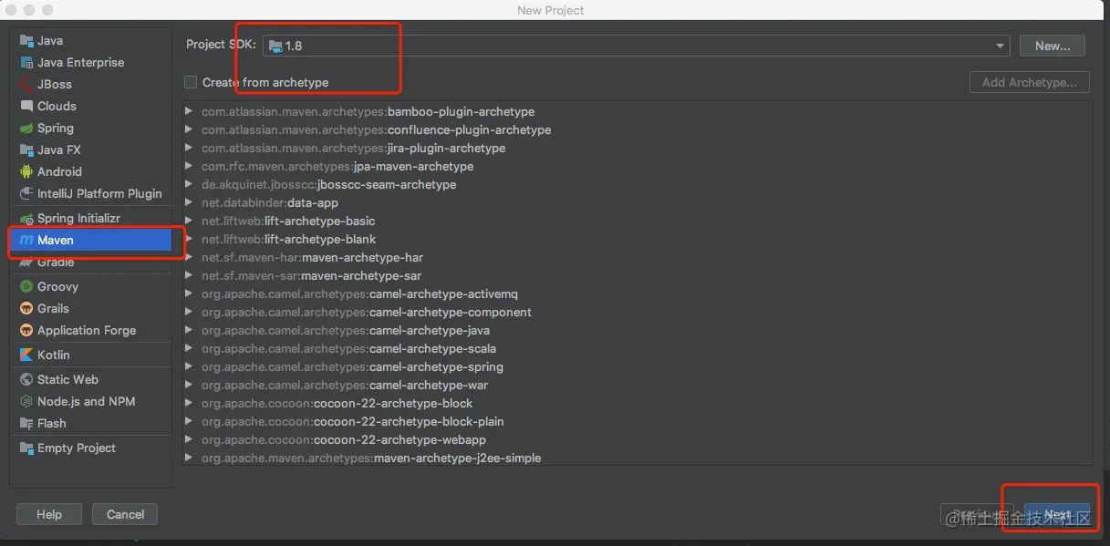Expand jira-plugin-archetype entry
The height and width of the screenshot is (546, 1110).
point(189,148)
